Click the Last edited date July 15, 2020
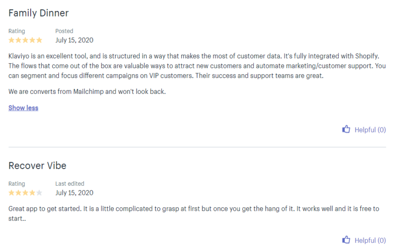Screen dimensions: 402x251 click(74, 193)
